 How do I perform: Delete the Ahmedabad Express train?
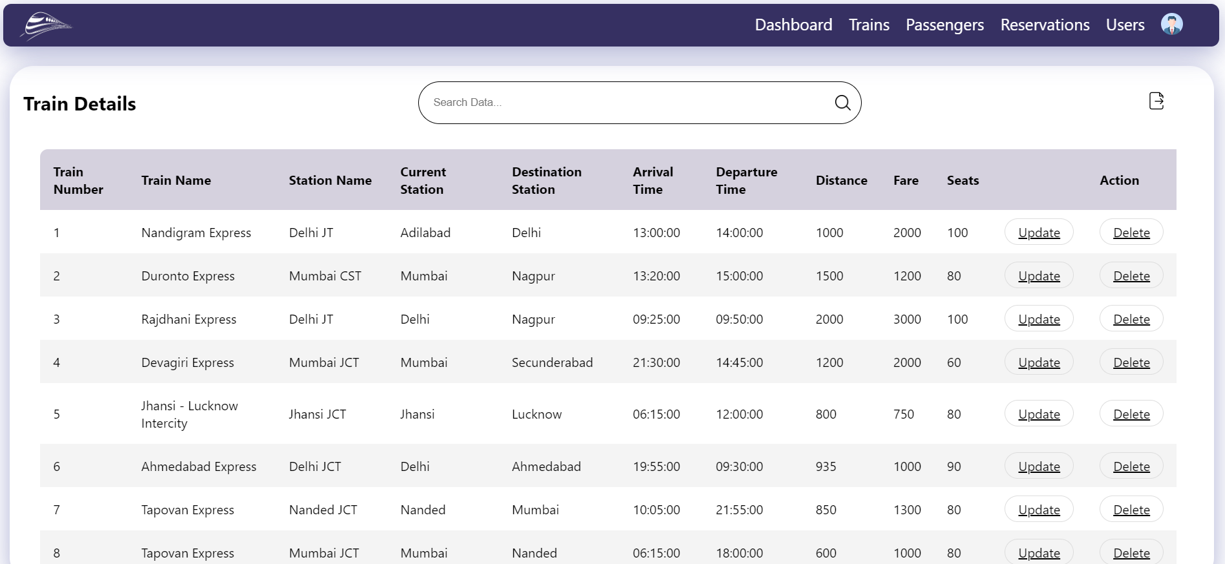pos(1131,466)
